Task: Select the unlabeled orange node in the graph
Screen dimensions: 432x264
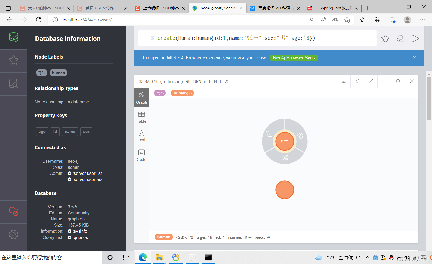Action: click(x=285, y=190)
